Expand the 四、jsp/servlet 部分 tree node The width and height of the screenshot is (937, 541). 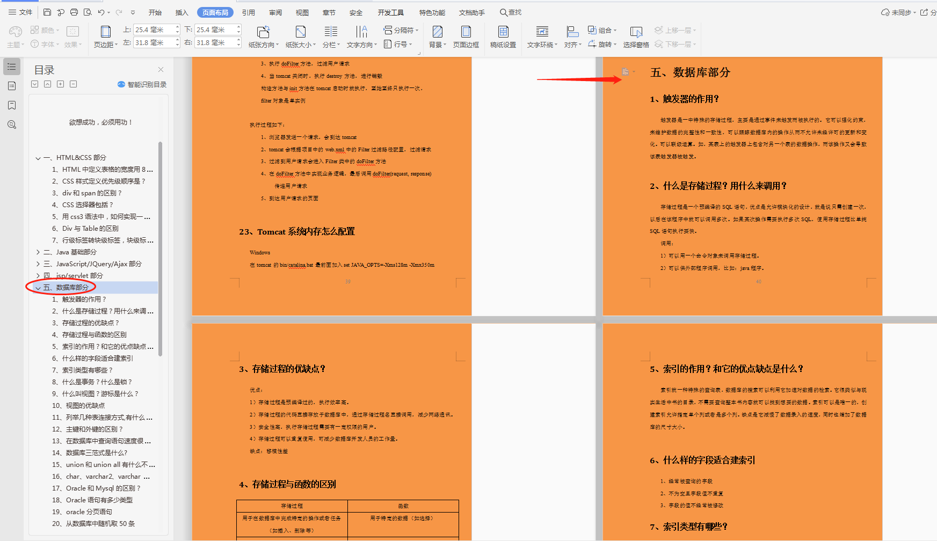38,276
